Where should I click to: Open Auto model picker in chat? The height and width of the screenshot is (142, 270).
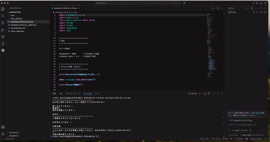244,130
